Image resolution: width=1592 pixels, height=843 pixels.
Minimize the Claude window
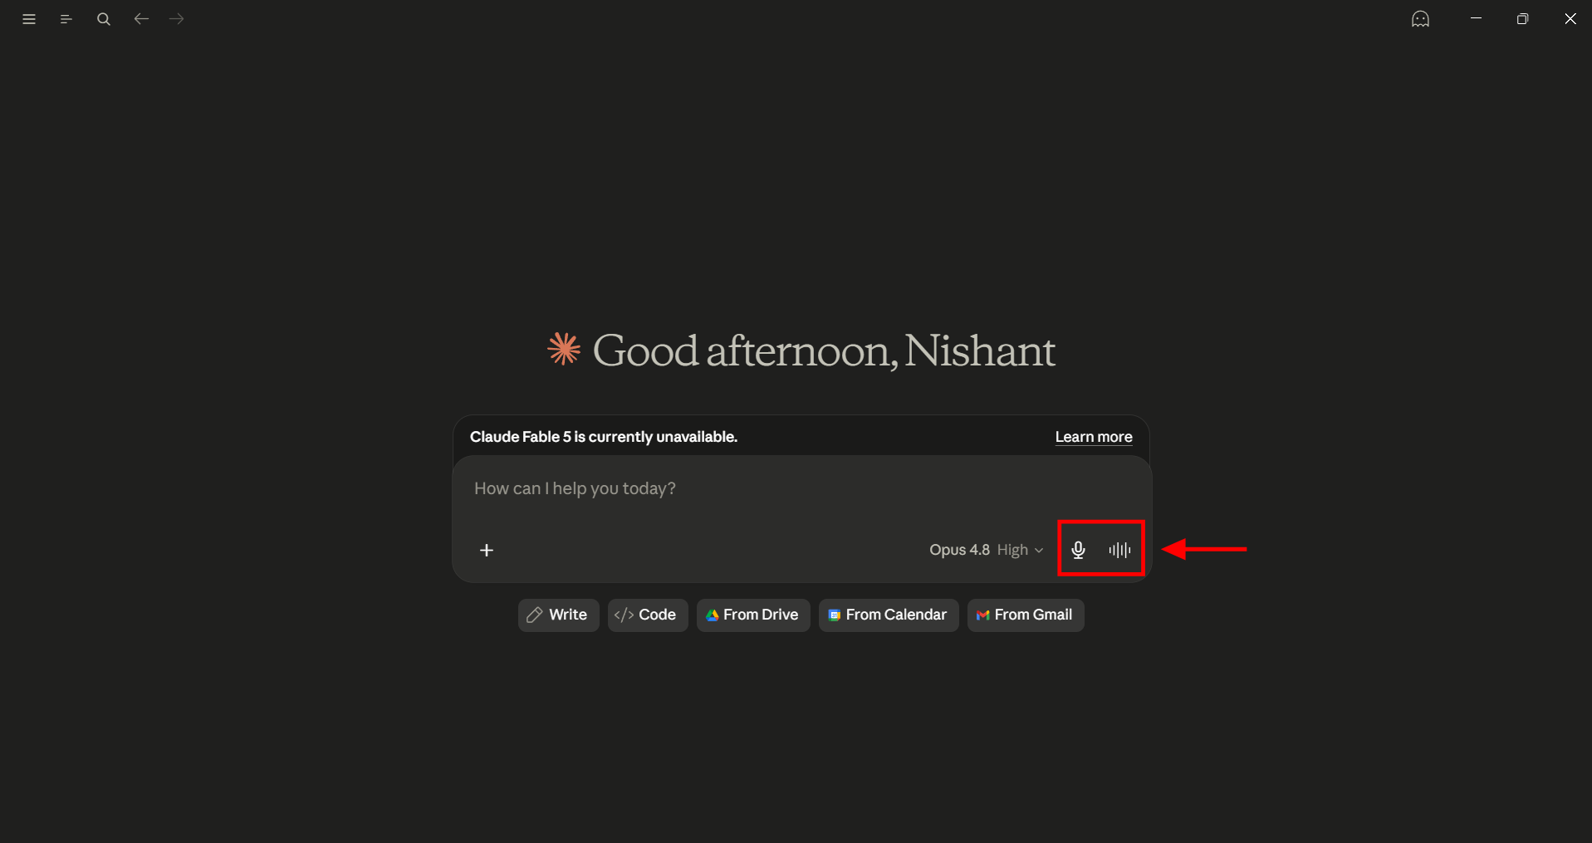1476,18
